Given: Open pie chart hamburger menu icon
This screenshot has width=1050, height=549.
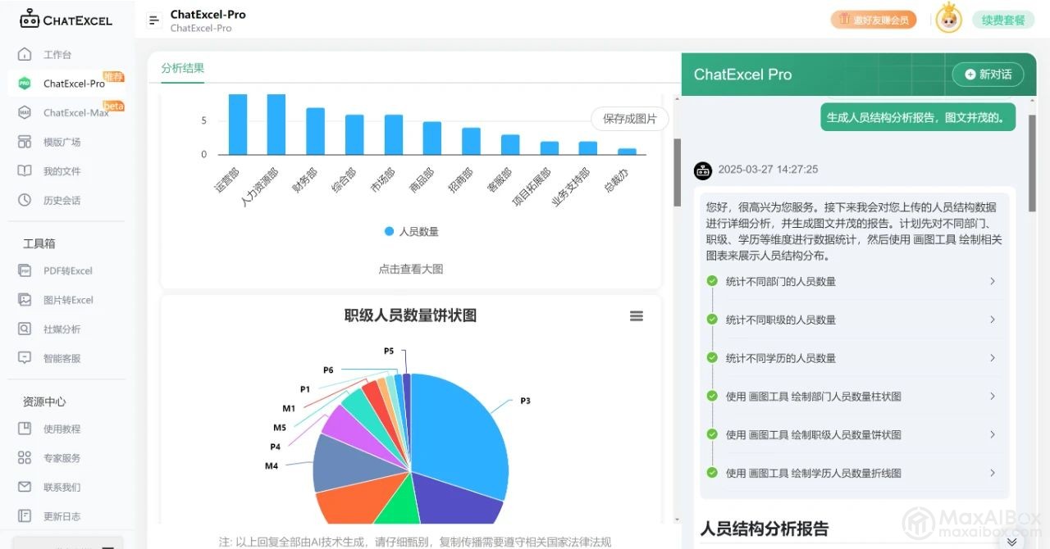Looking at the screenshot, I should pyautogui.click(x=637, y=316).
